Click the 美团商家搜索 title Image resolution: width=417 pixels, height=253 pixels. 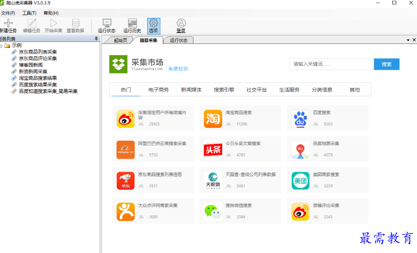(x=326, y=175)
